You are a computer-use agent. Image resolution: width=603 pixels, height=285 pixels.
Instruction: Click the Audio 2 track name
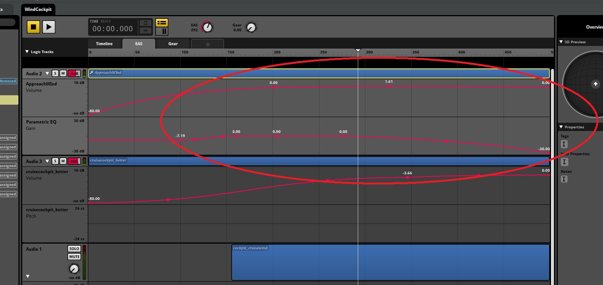pyautogui.click(x=34, y=73)
